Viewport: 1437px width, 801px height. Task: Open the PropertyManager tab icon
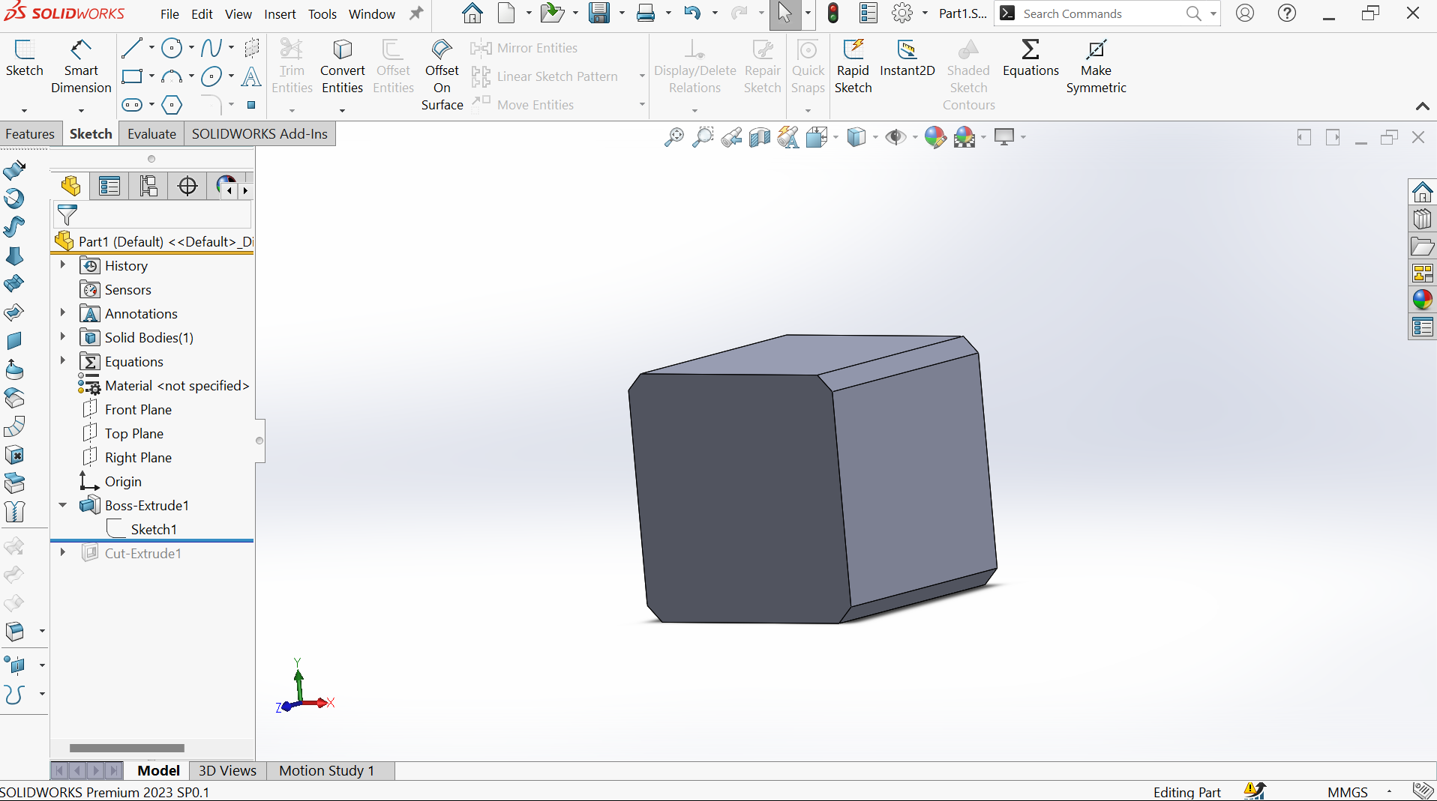(x=109, y=186)
